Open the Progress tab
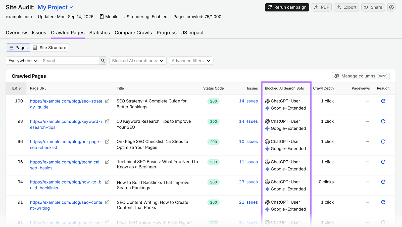The image size is (402, 227). tap(167, 33)
